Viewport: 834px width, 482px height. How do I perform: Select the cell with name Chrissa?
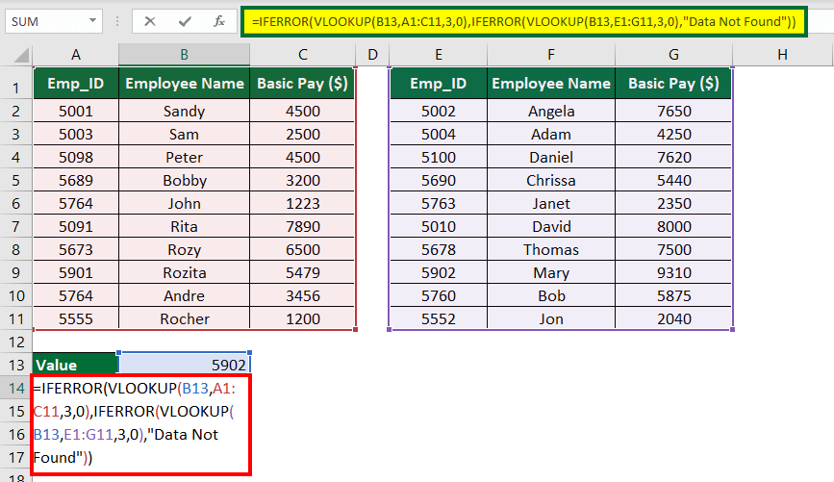[551, 180]
